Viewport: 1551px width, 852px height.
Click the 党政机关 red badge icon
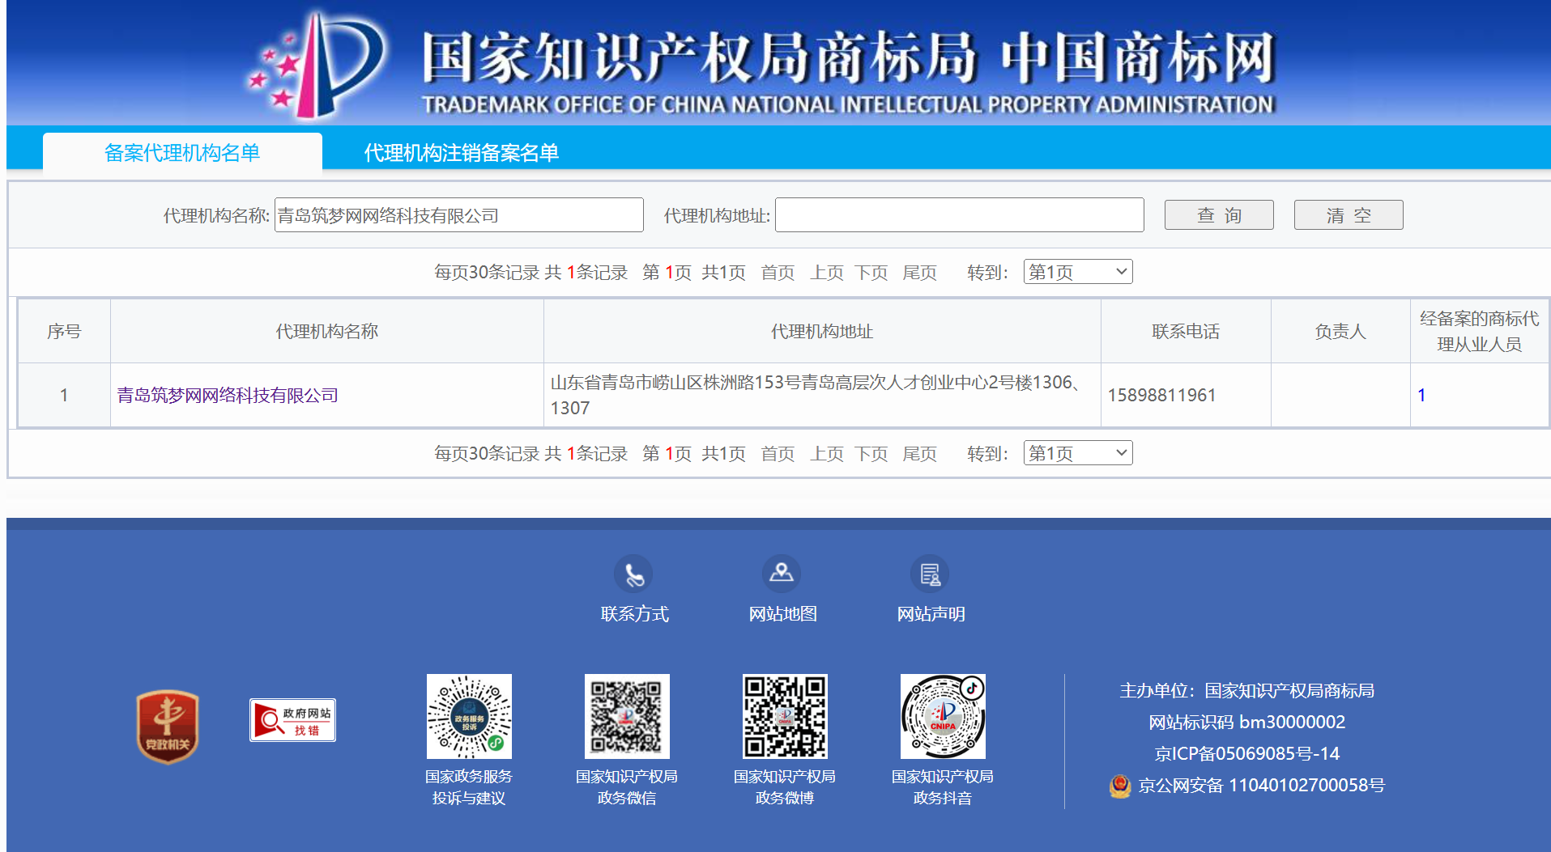[168, 727]
